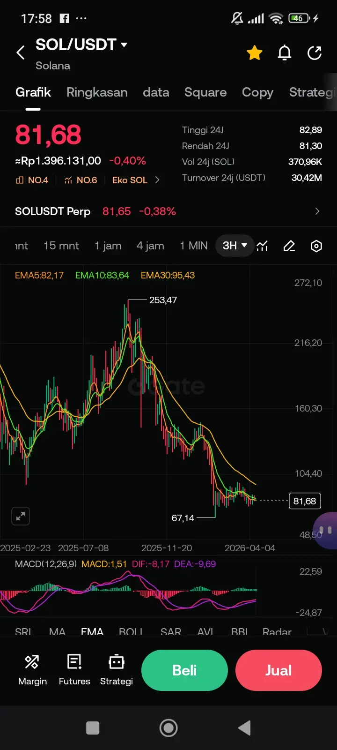Screen dimensions: 337x750
Task: Open chart indicators icon beside 3H
Action: click(263, 246)
